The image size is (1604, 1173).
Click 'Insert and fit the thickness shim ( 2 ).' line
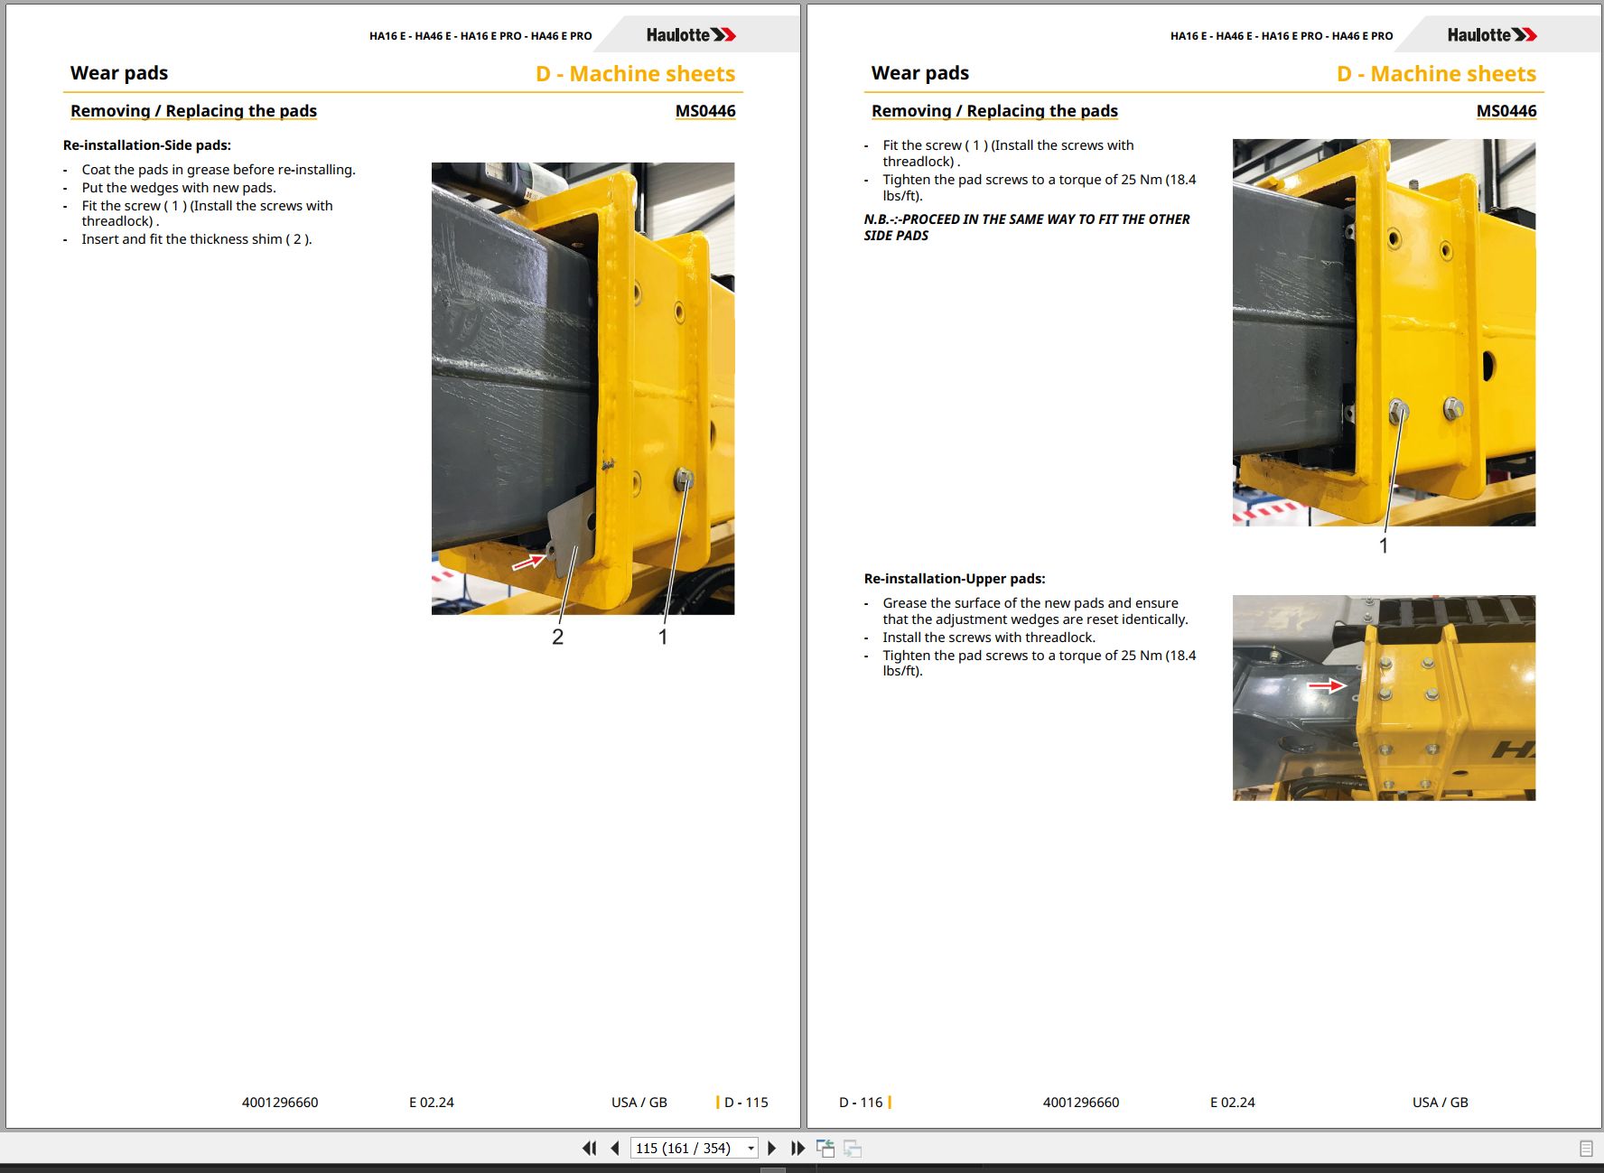pyautogui.click(x=197, y=239)
